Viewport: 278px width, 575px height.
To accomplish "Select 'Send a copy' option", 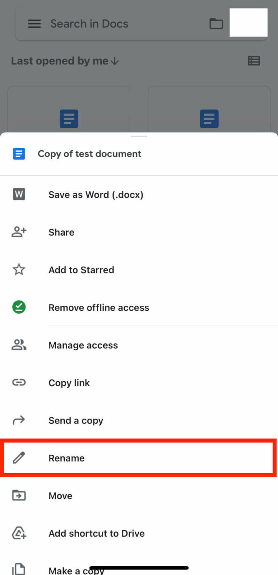I will click(139, 420).
